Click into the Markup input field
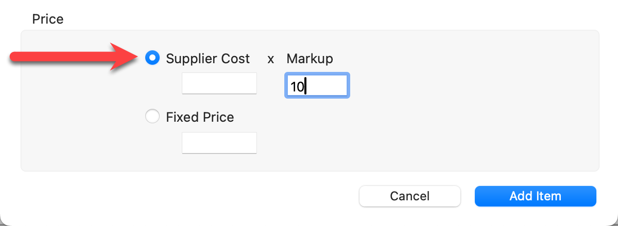 (317, 85)
